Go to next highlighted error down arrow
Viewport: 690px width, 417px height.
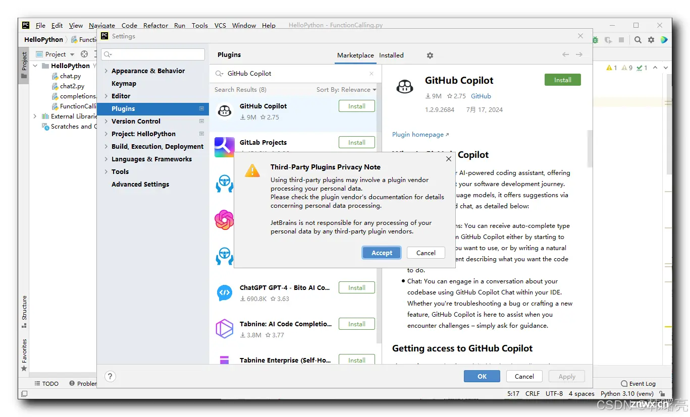click(666, 68)
